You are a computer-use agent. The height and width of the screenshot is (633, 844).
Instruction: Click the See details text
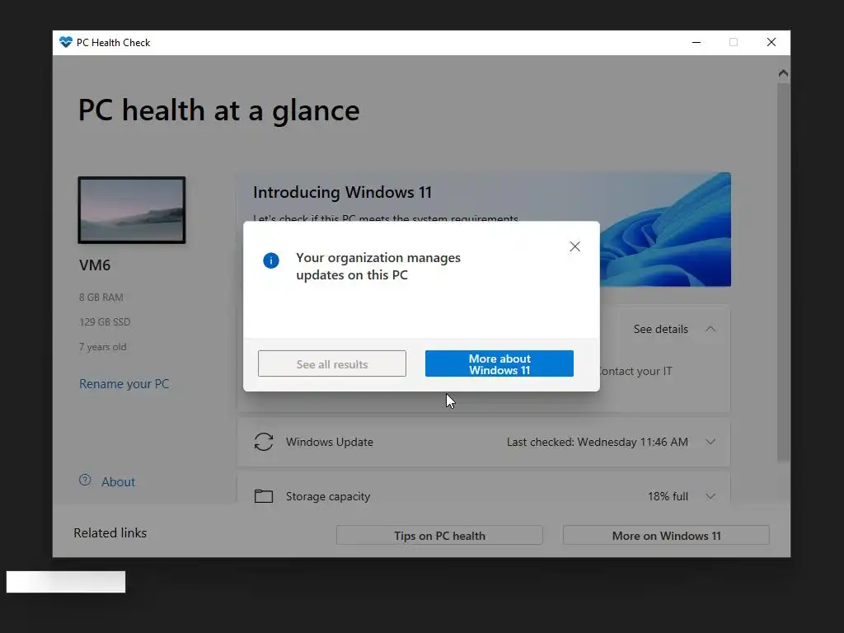660,329
